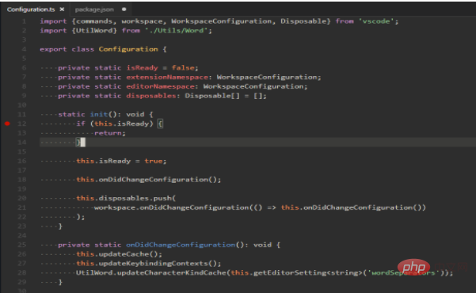Viewport: 476px width, 293px height.
Task: Click WorkspaceConfiguration in the import line
Action: [221, 21]
